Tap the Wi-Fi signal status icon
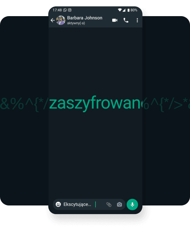This screenshot has height=232, width=190. 119,10
